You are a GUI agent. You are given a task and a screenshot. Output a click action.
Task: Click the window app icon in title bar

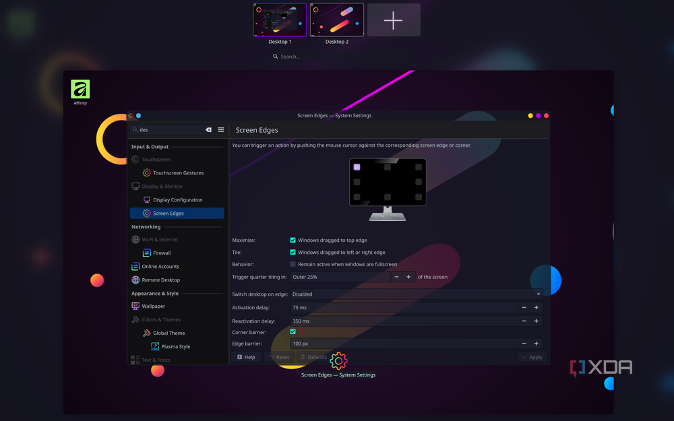[131, 116]
